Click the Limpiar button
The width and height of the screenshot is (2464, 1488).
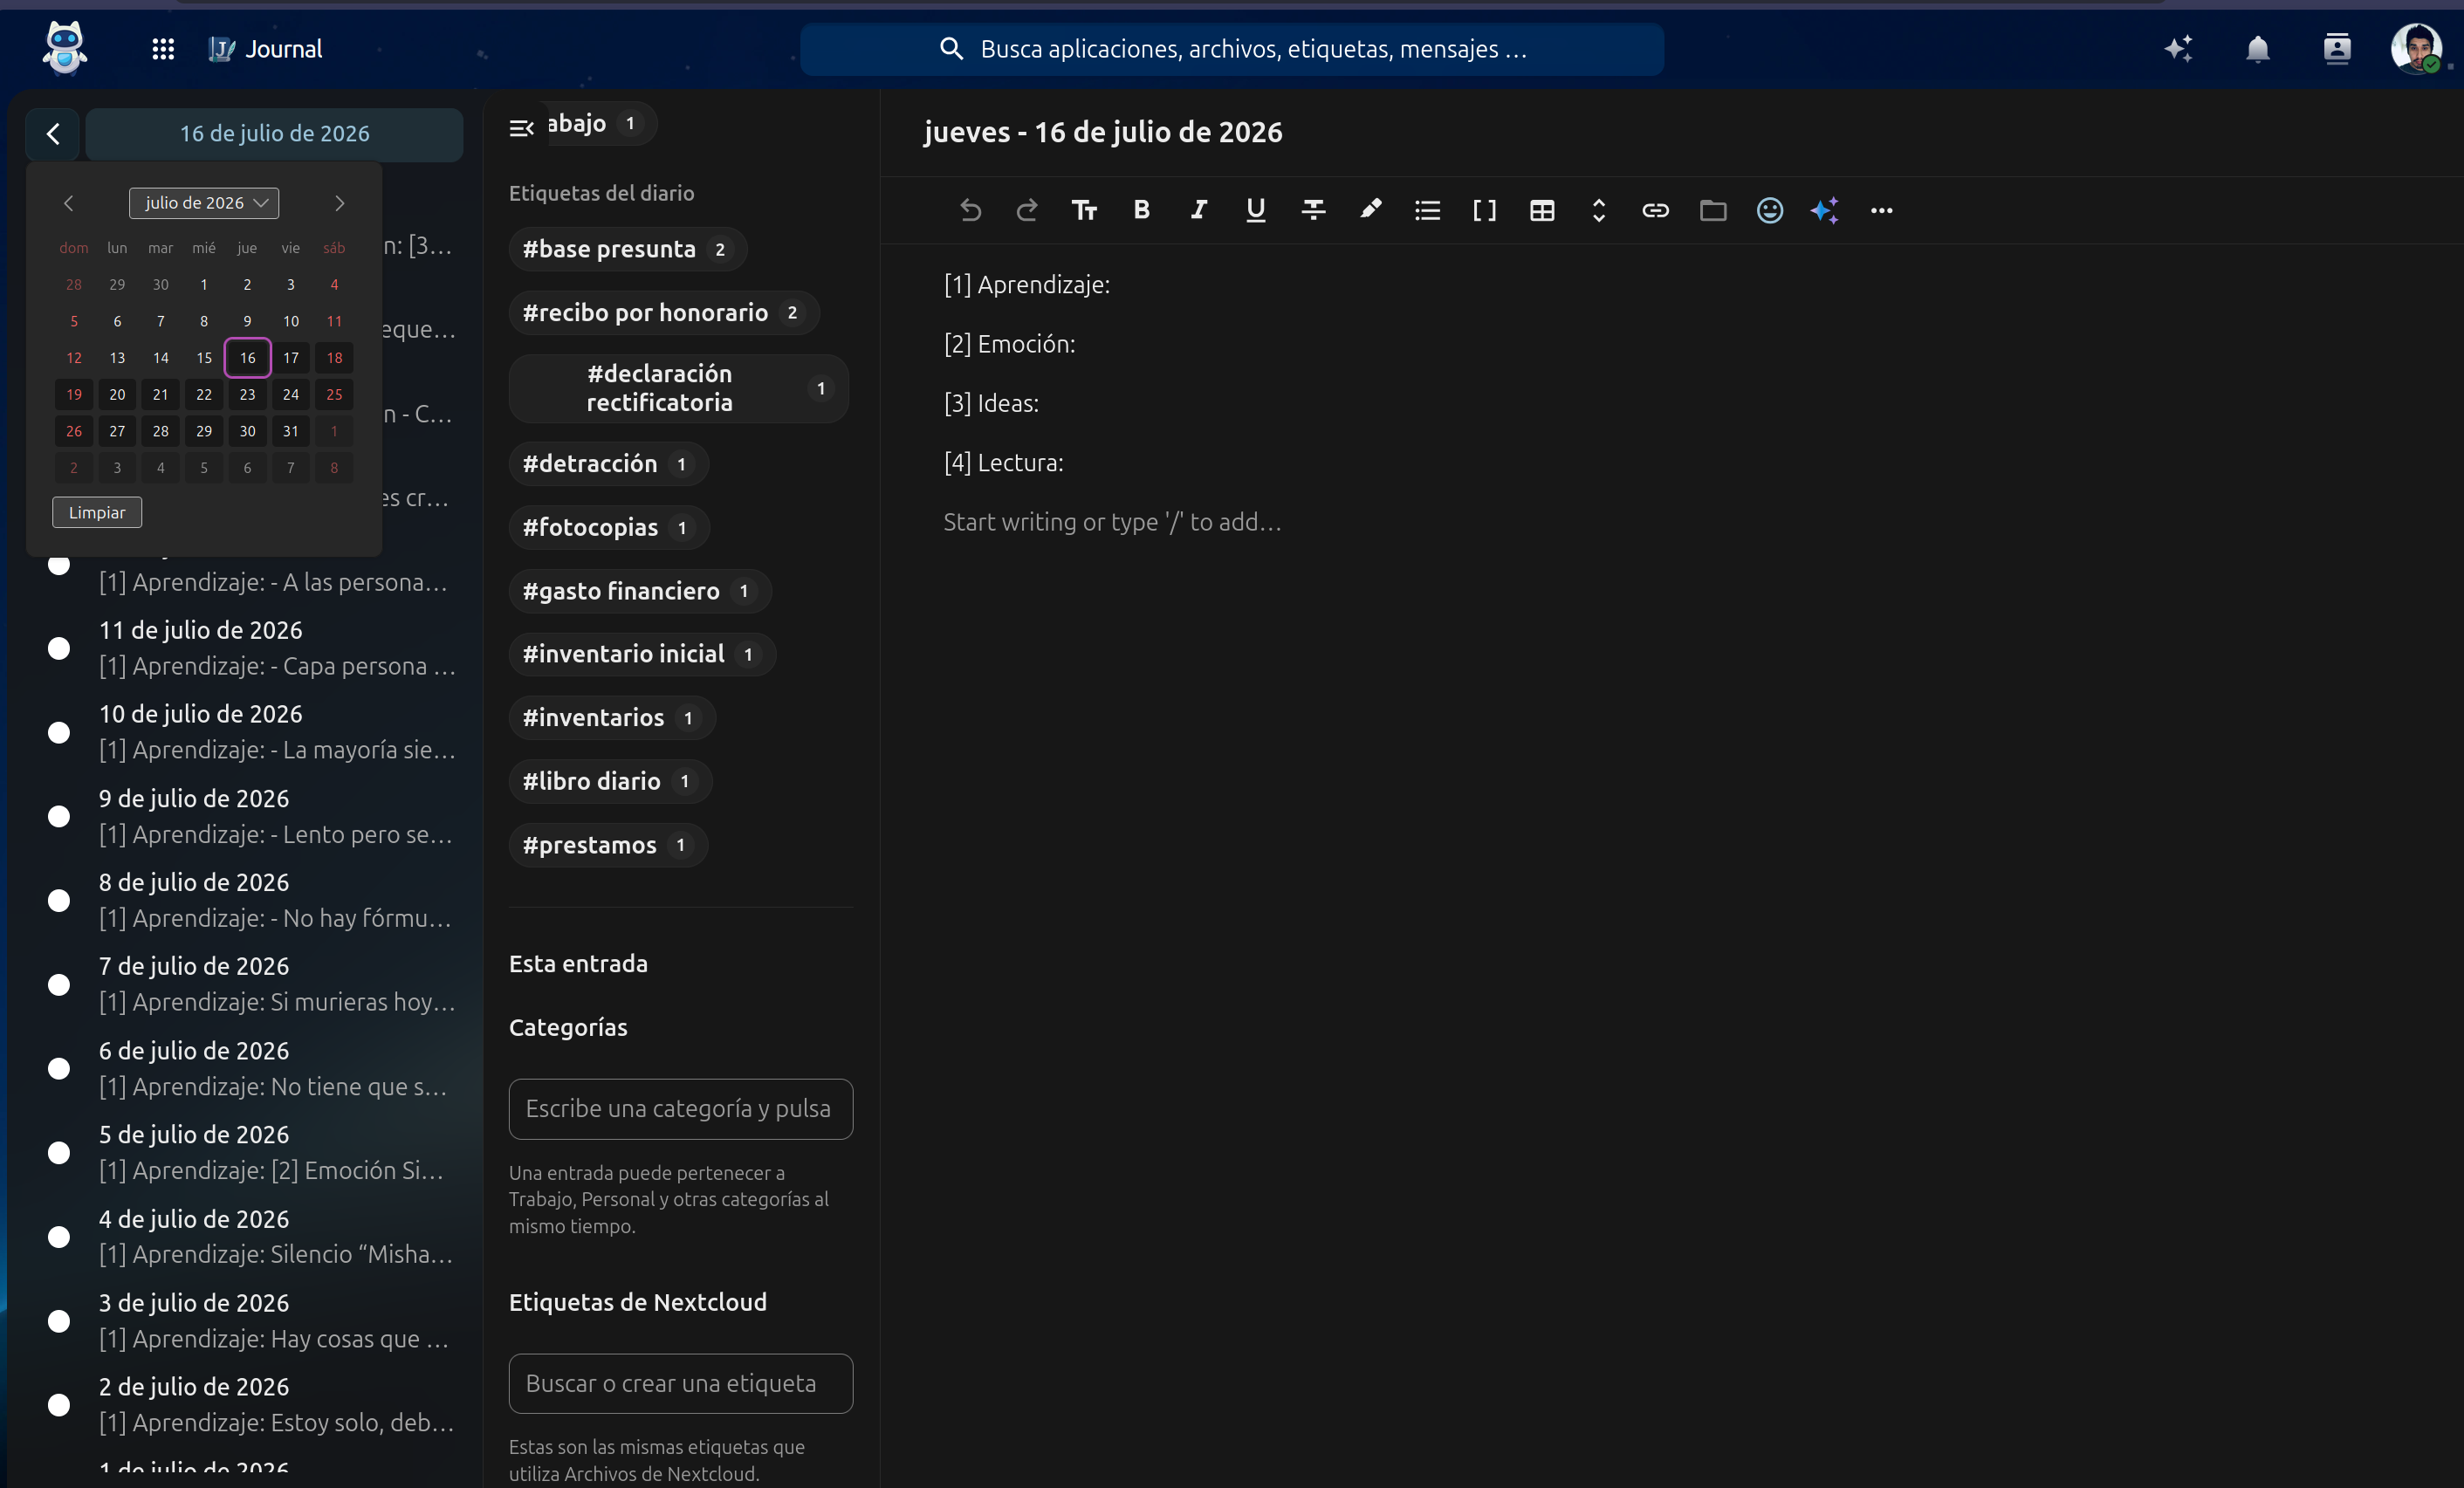97,513
